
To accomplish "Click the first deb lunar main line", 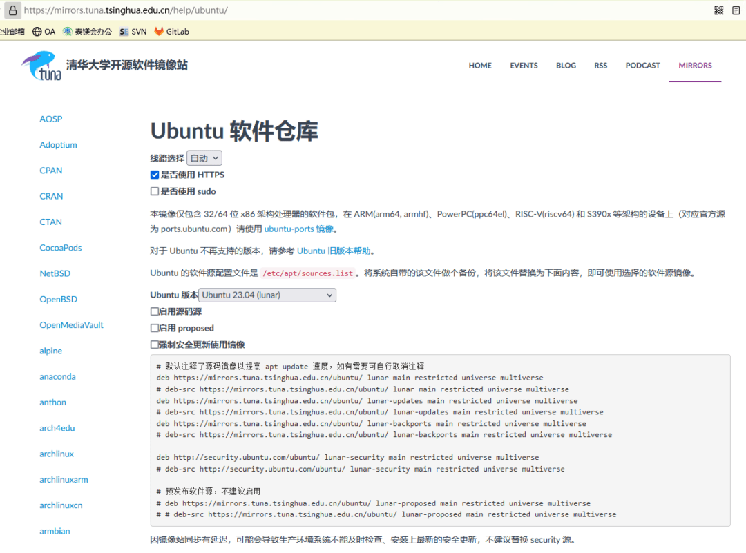I will tap(350, 378).
